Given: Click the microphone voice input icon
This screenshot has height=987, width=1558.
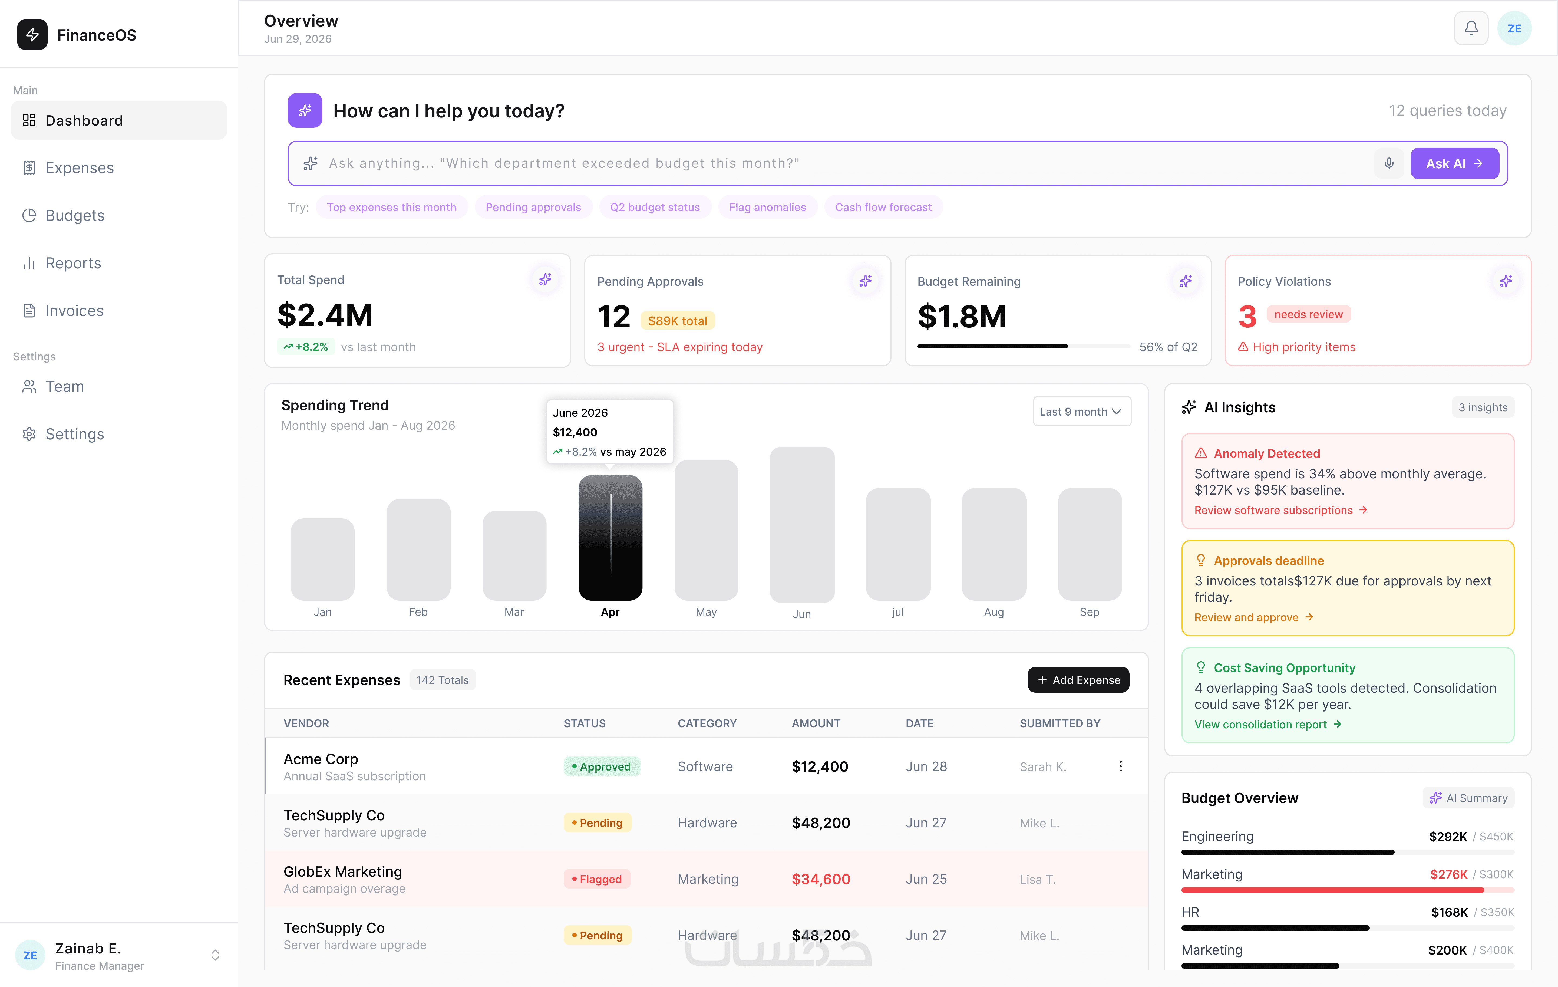Looking at the screenshot, I should pos(1388,163).
